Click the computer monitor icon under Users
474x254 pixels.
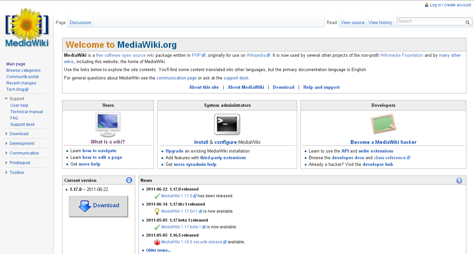click(108, 124)
